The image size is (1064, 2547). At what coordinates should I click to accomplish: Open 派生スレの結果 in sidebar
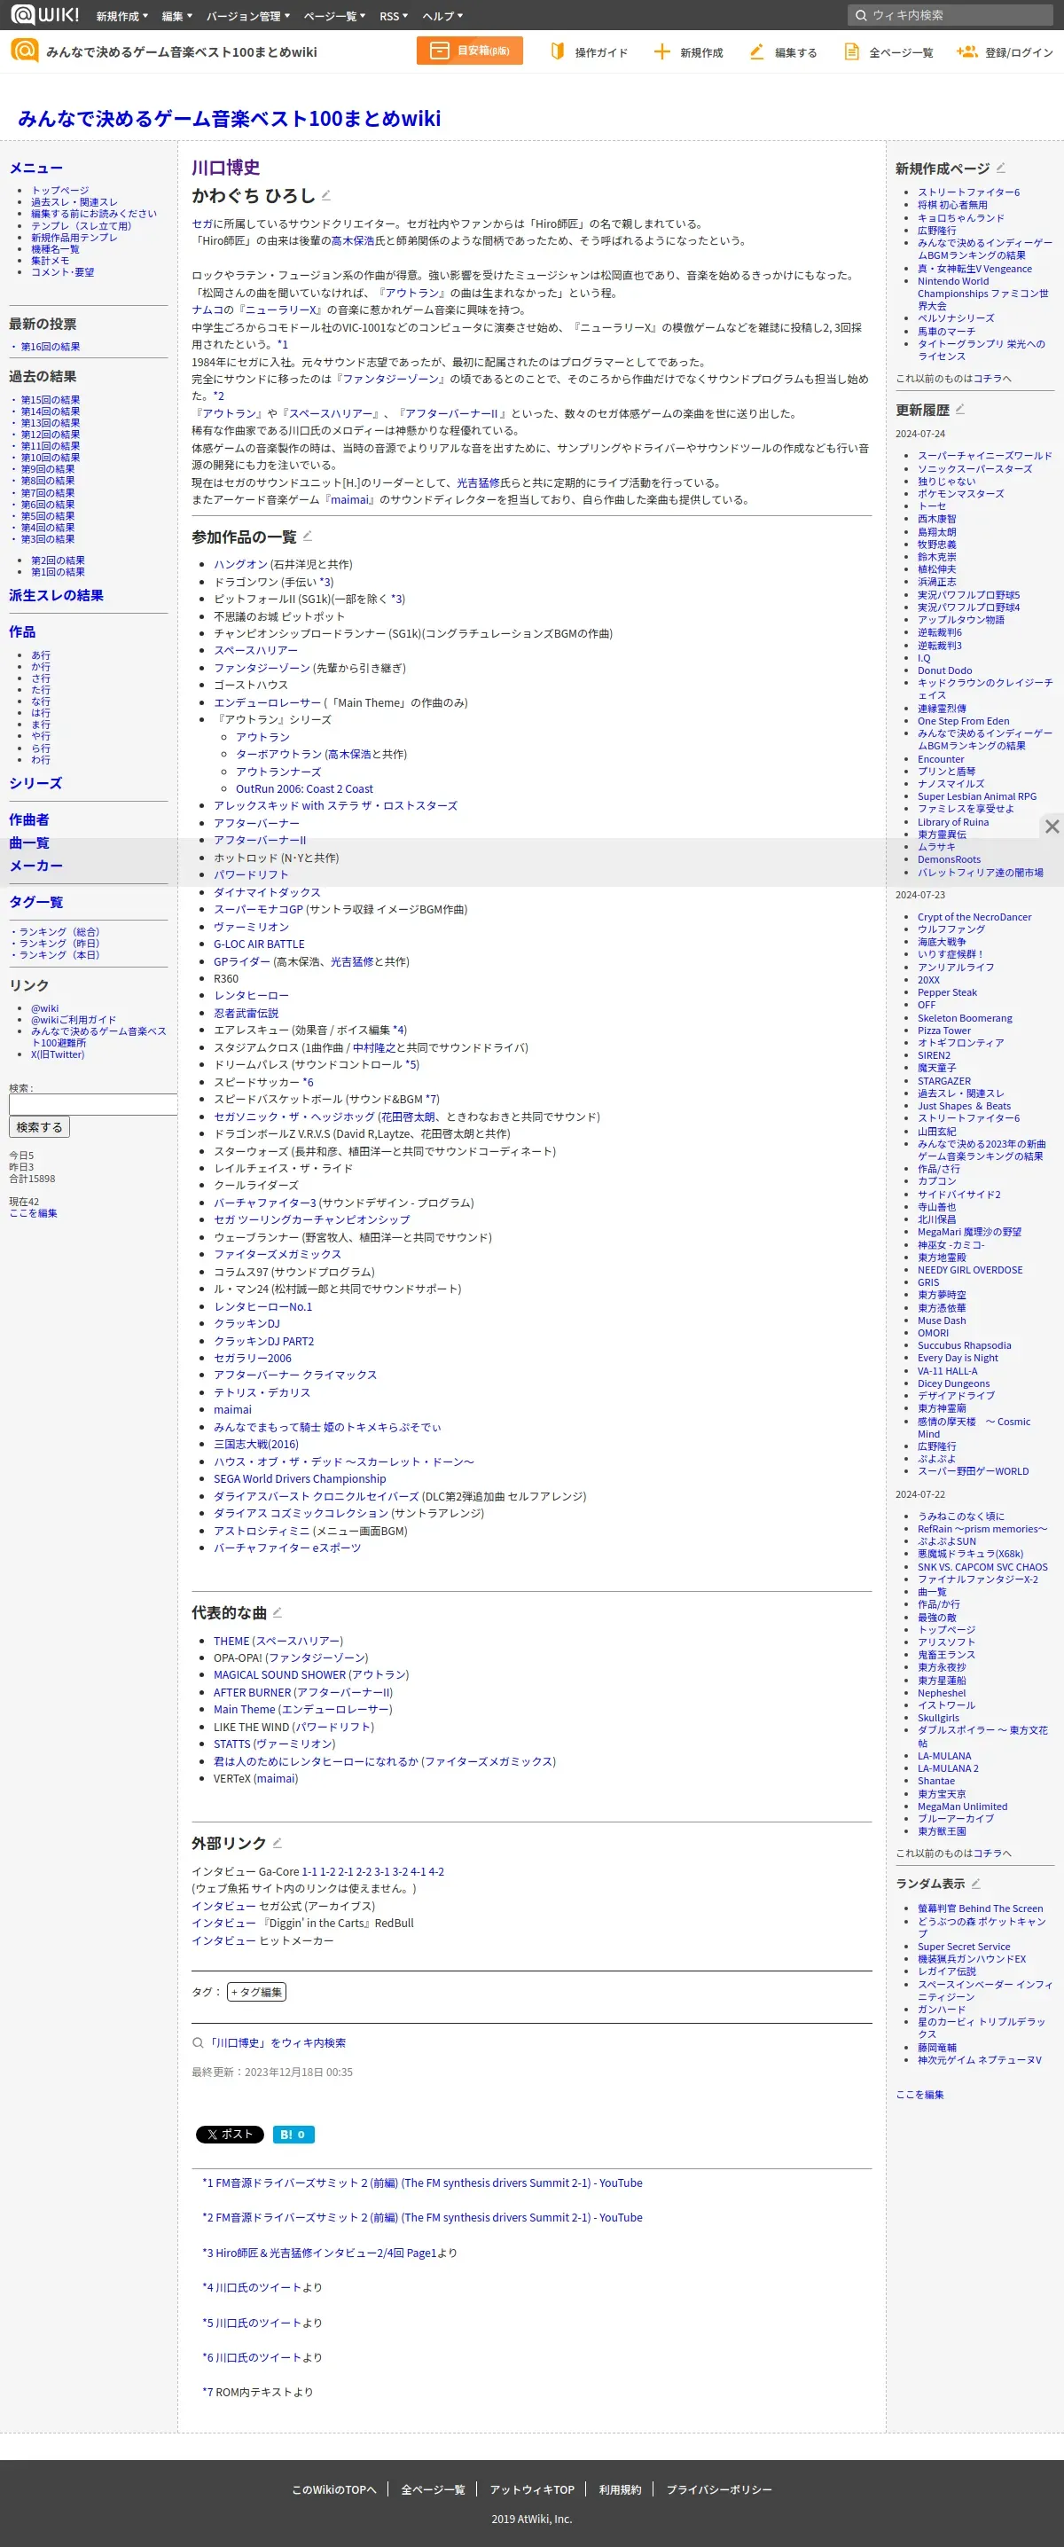tap(57, 595)
